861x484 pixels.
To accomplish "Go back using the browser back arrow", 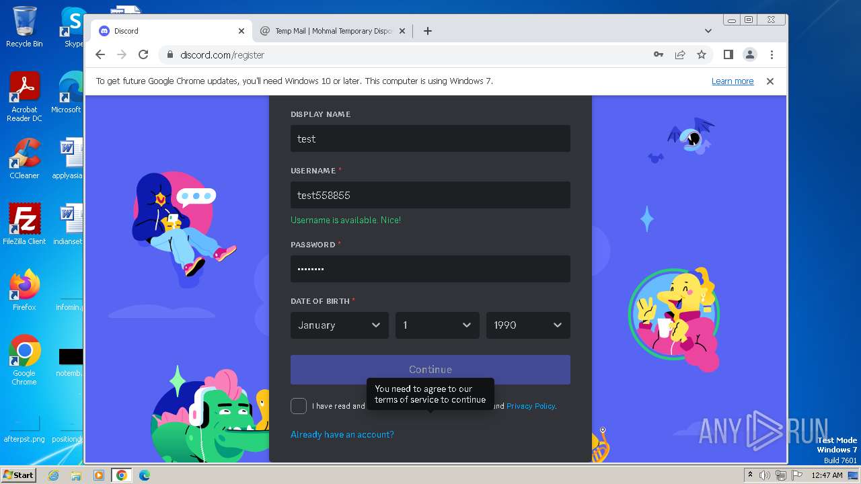I will pos(100,54).
